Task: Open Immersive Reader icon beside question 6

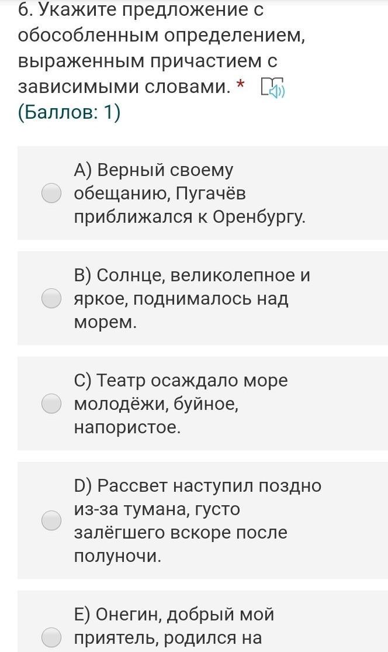Action: (272, 87)
